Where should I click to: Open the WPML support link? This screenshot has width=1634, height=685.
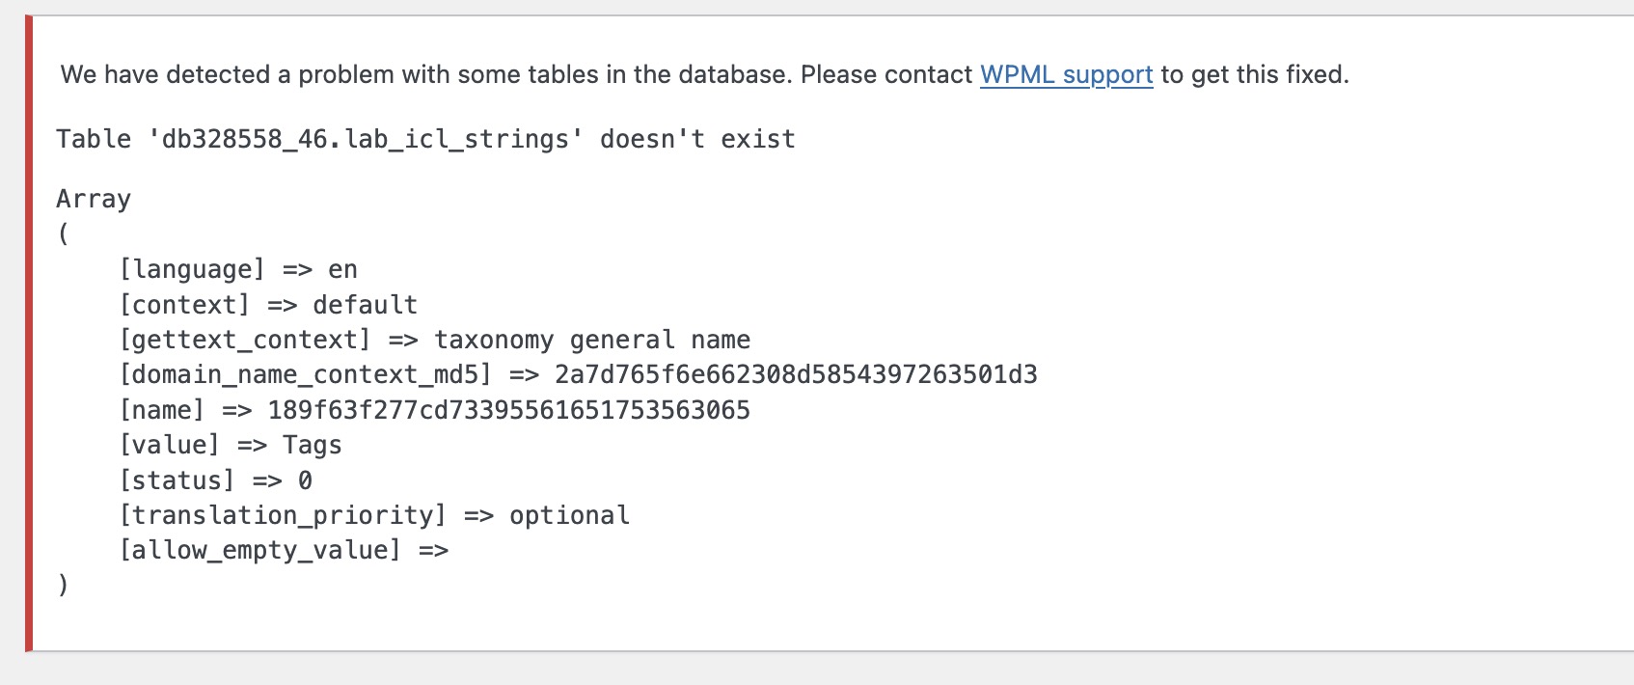click(1066, 74)
